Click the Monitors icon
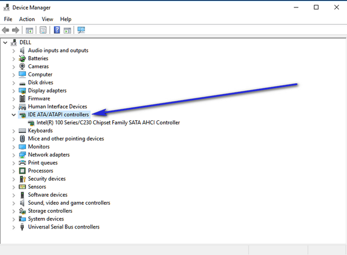 (x=22, y=147)
